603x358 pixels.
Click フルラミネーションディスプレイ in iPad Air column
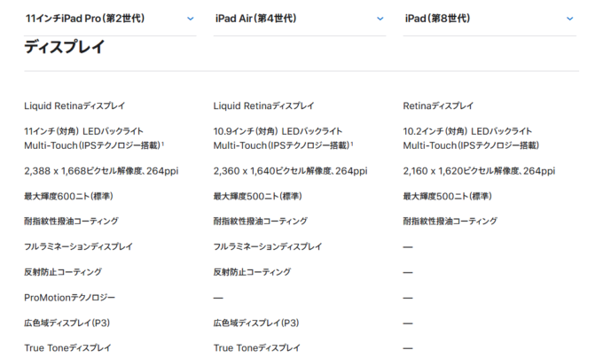268,246
